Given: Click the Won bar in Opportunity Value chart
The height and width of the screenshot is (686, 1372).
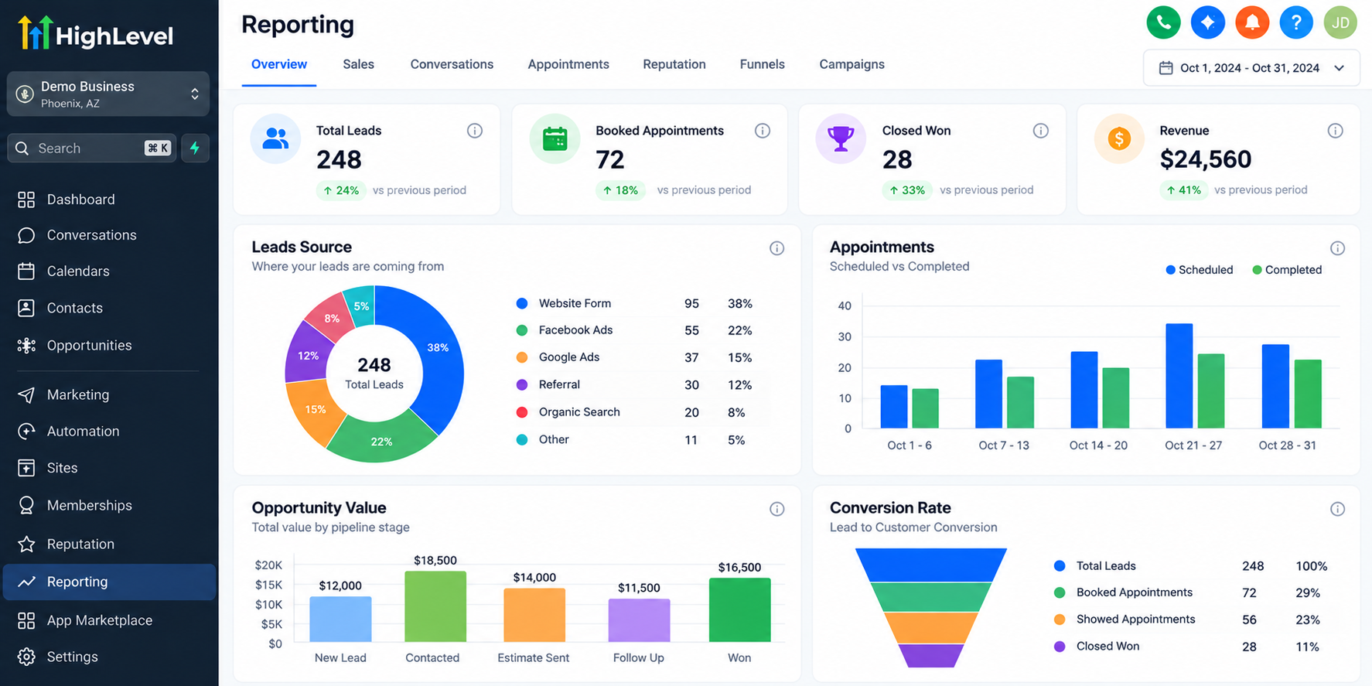Looking at the screenshot, I should [x=739, y=609].
